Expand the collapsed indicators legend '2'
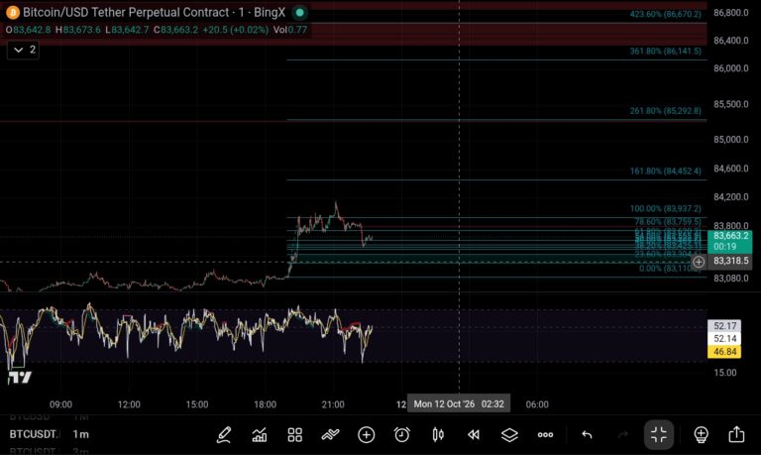The width and height of the screenshot is (761, 455). [x=24, y=50]
